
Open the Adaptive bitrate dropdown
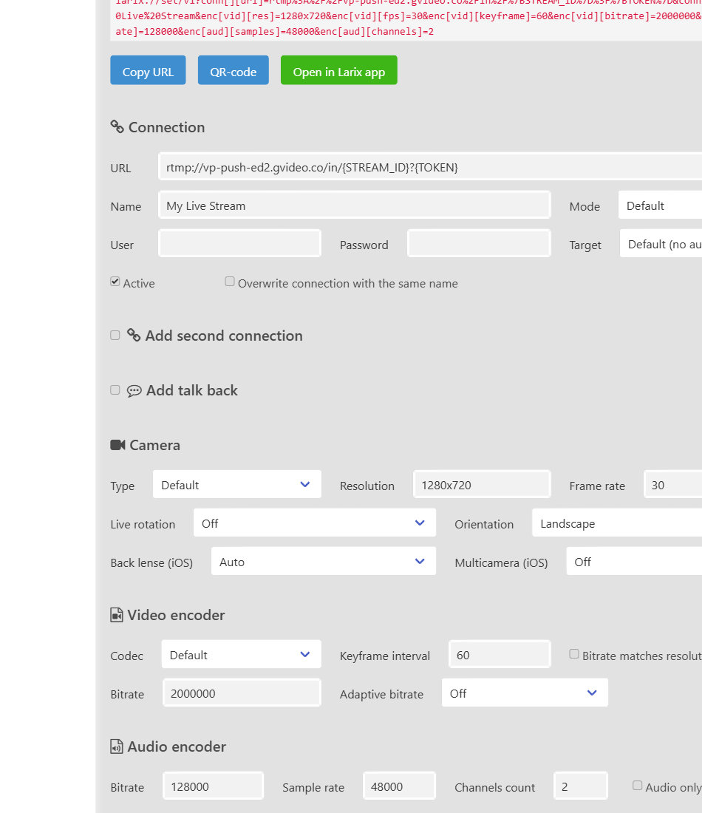point(525,693)
